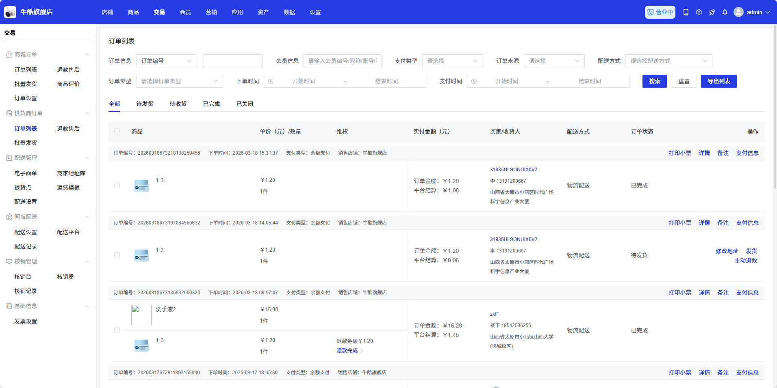Toggle the select-all checkbox in table header
This screenshot has height=388, width=777.
pos(117,131)
